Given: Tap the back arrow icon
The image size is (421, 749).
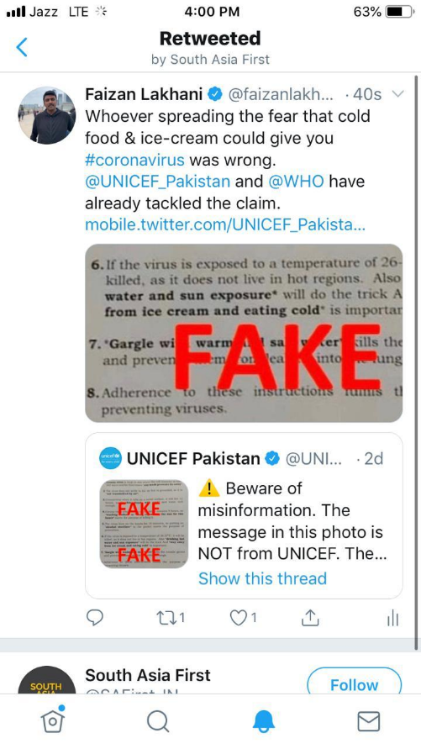Looking at the screenshot, I should click(x=22, y=47).
